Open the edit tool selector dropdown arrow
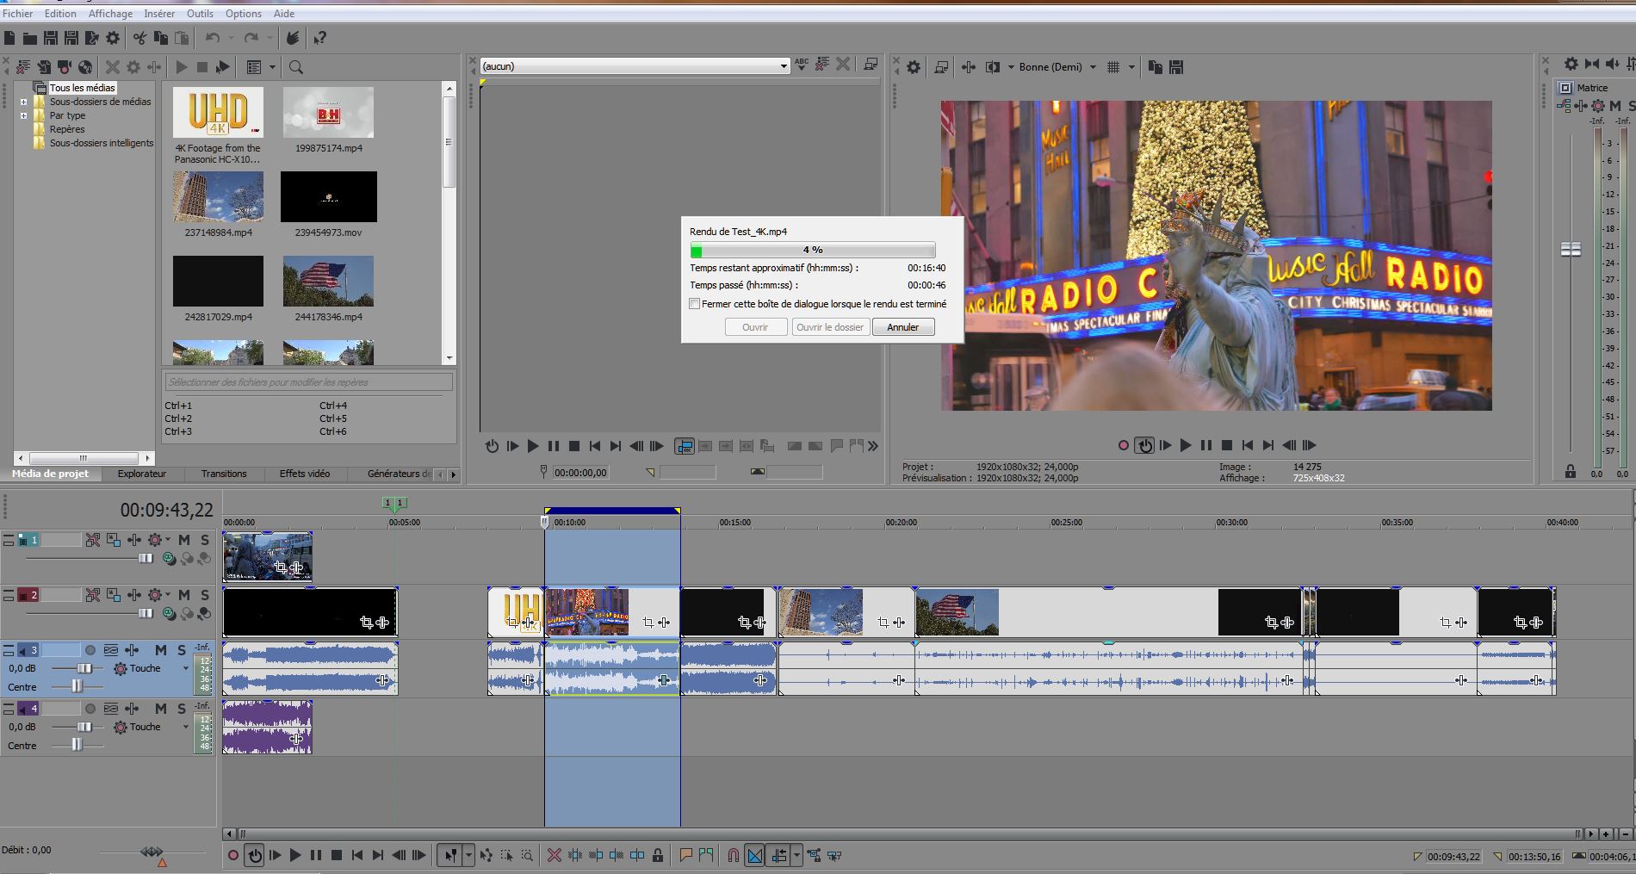Image resolution: width=1636 pixels, height=874 pixels. pos(468,855)
